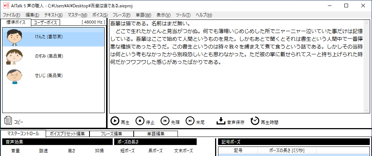Viewport: 372px width, 156px height.
Task: Click the 末尾 label
Action: click(x=200, y=123)
